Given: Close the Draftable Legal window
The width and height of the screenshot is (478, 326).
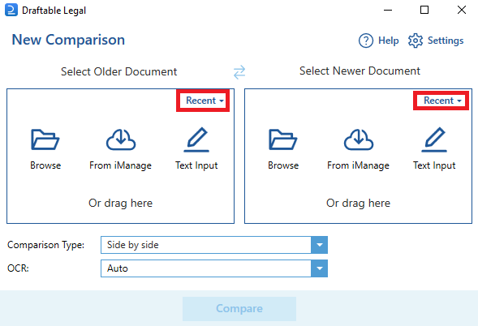Looking at the screenshot, I should click(462, 10).
